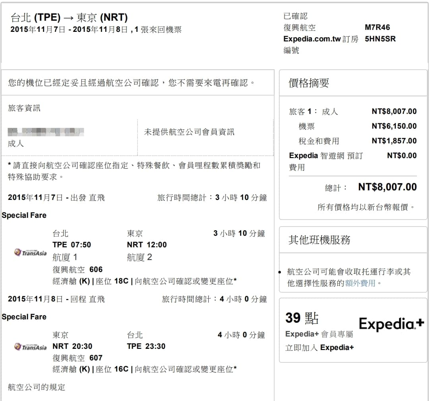Click Expedia+ 會員專屬 text
430x401 pixels.
tap(319, 334)
